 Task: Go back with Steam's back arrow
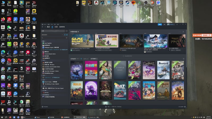(x=42, y=27)
